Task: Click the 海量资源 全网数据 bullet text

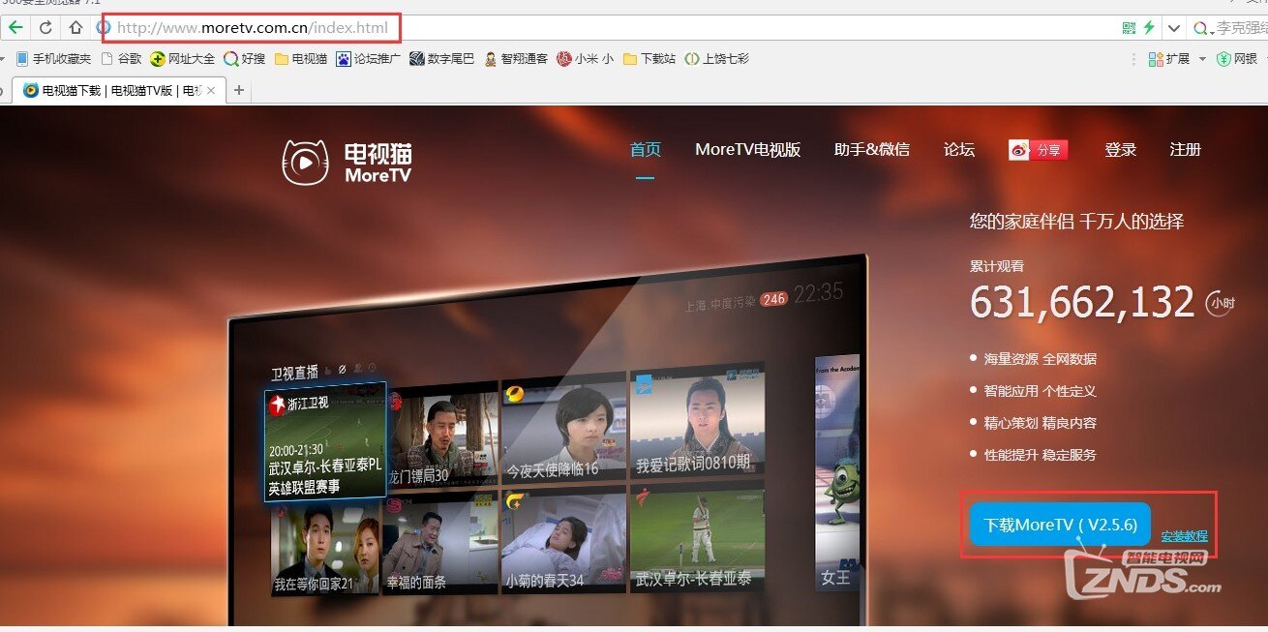Action: 1040,359
